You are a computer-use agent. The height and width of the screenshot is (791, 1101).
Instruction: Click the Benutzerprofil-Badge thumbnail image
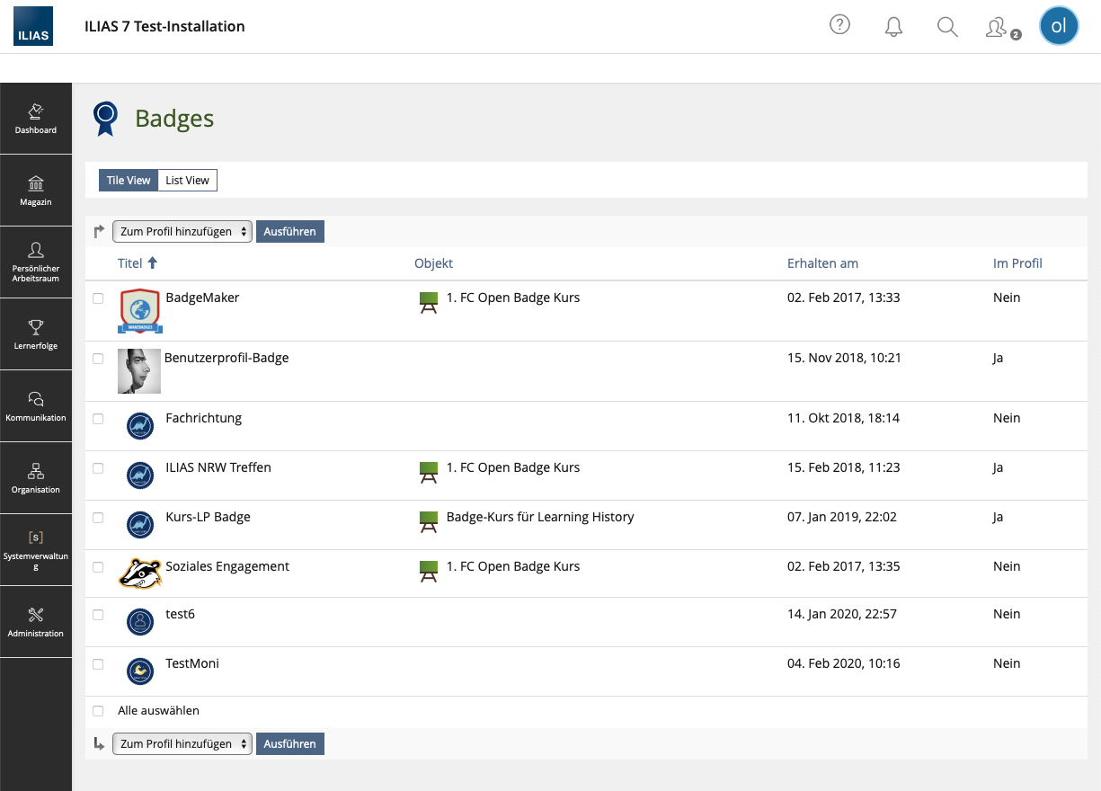point(139,371)
